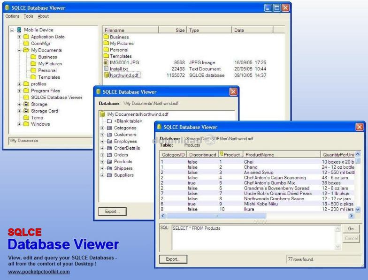Viewport: 368px width, 280px height.
Task: Click the Northwind.sdf database file icon
Action: (106, 75)
